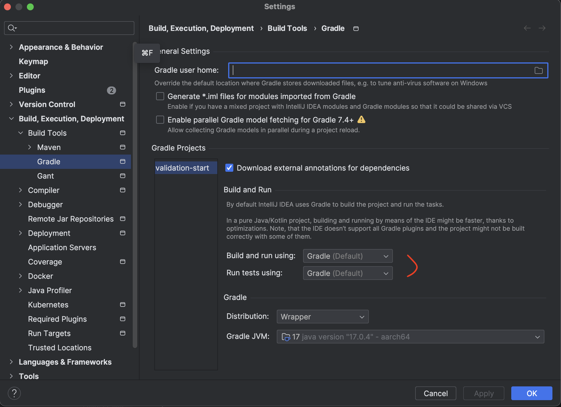Select Gant under Build Tools
The height and width of the screenshot is (407, 561).
(x=45, y=176)
